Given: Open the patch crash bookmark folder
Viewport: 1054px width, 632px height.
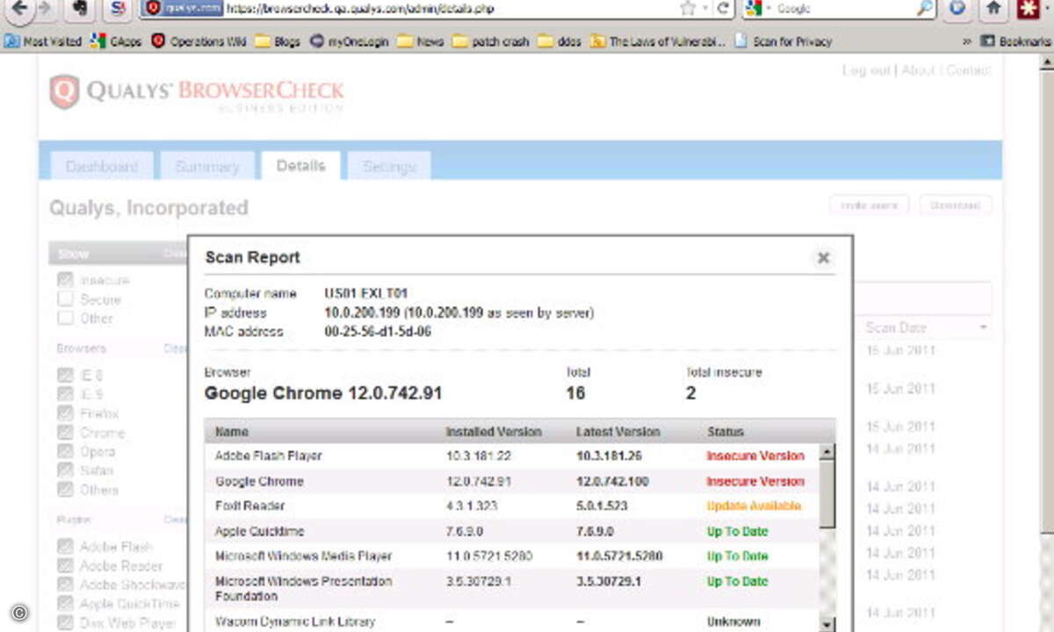Looking at the screenshot, I should pyautogui.click(x=491, y=41).
